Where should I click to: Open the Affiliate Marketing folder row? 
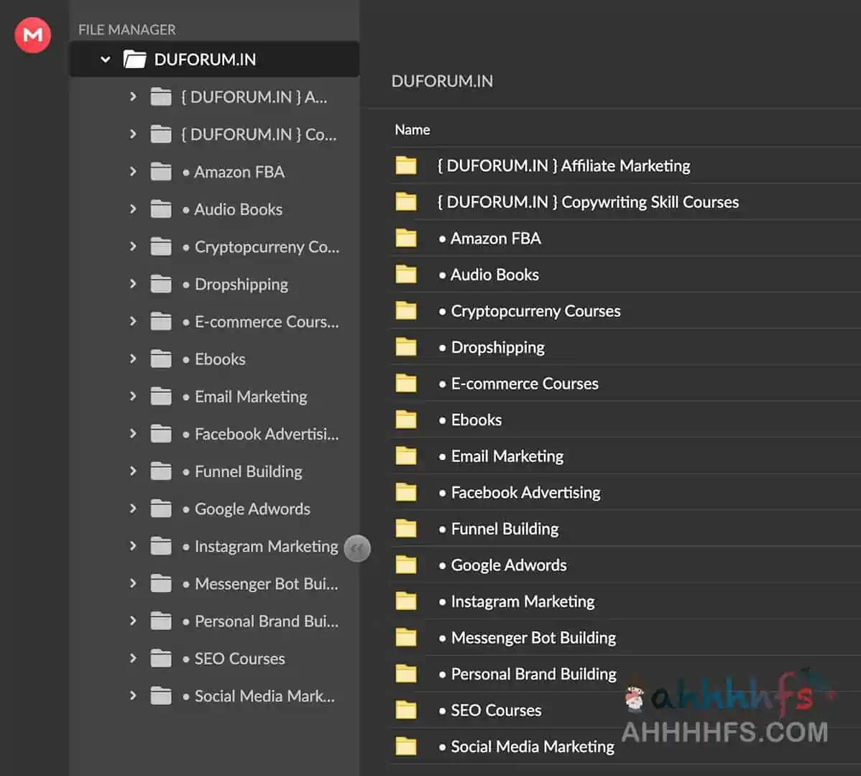563,166
